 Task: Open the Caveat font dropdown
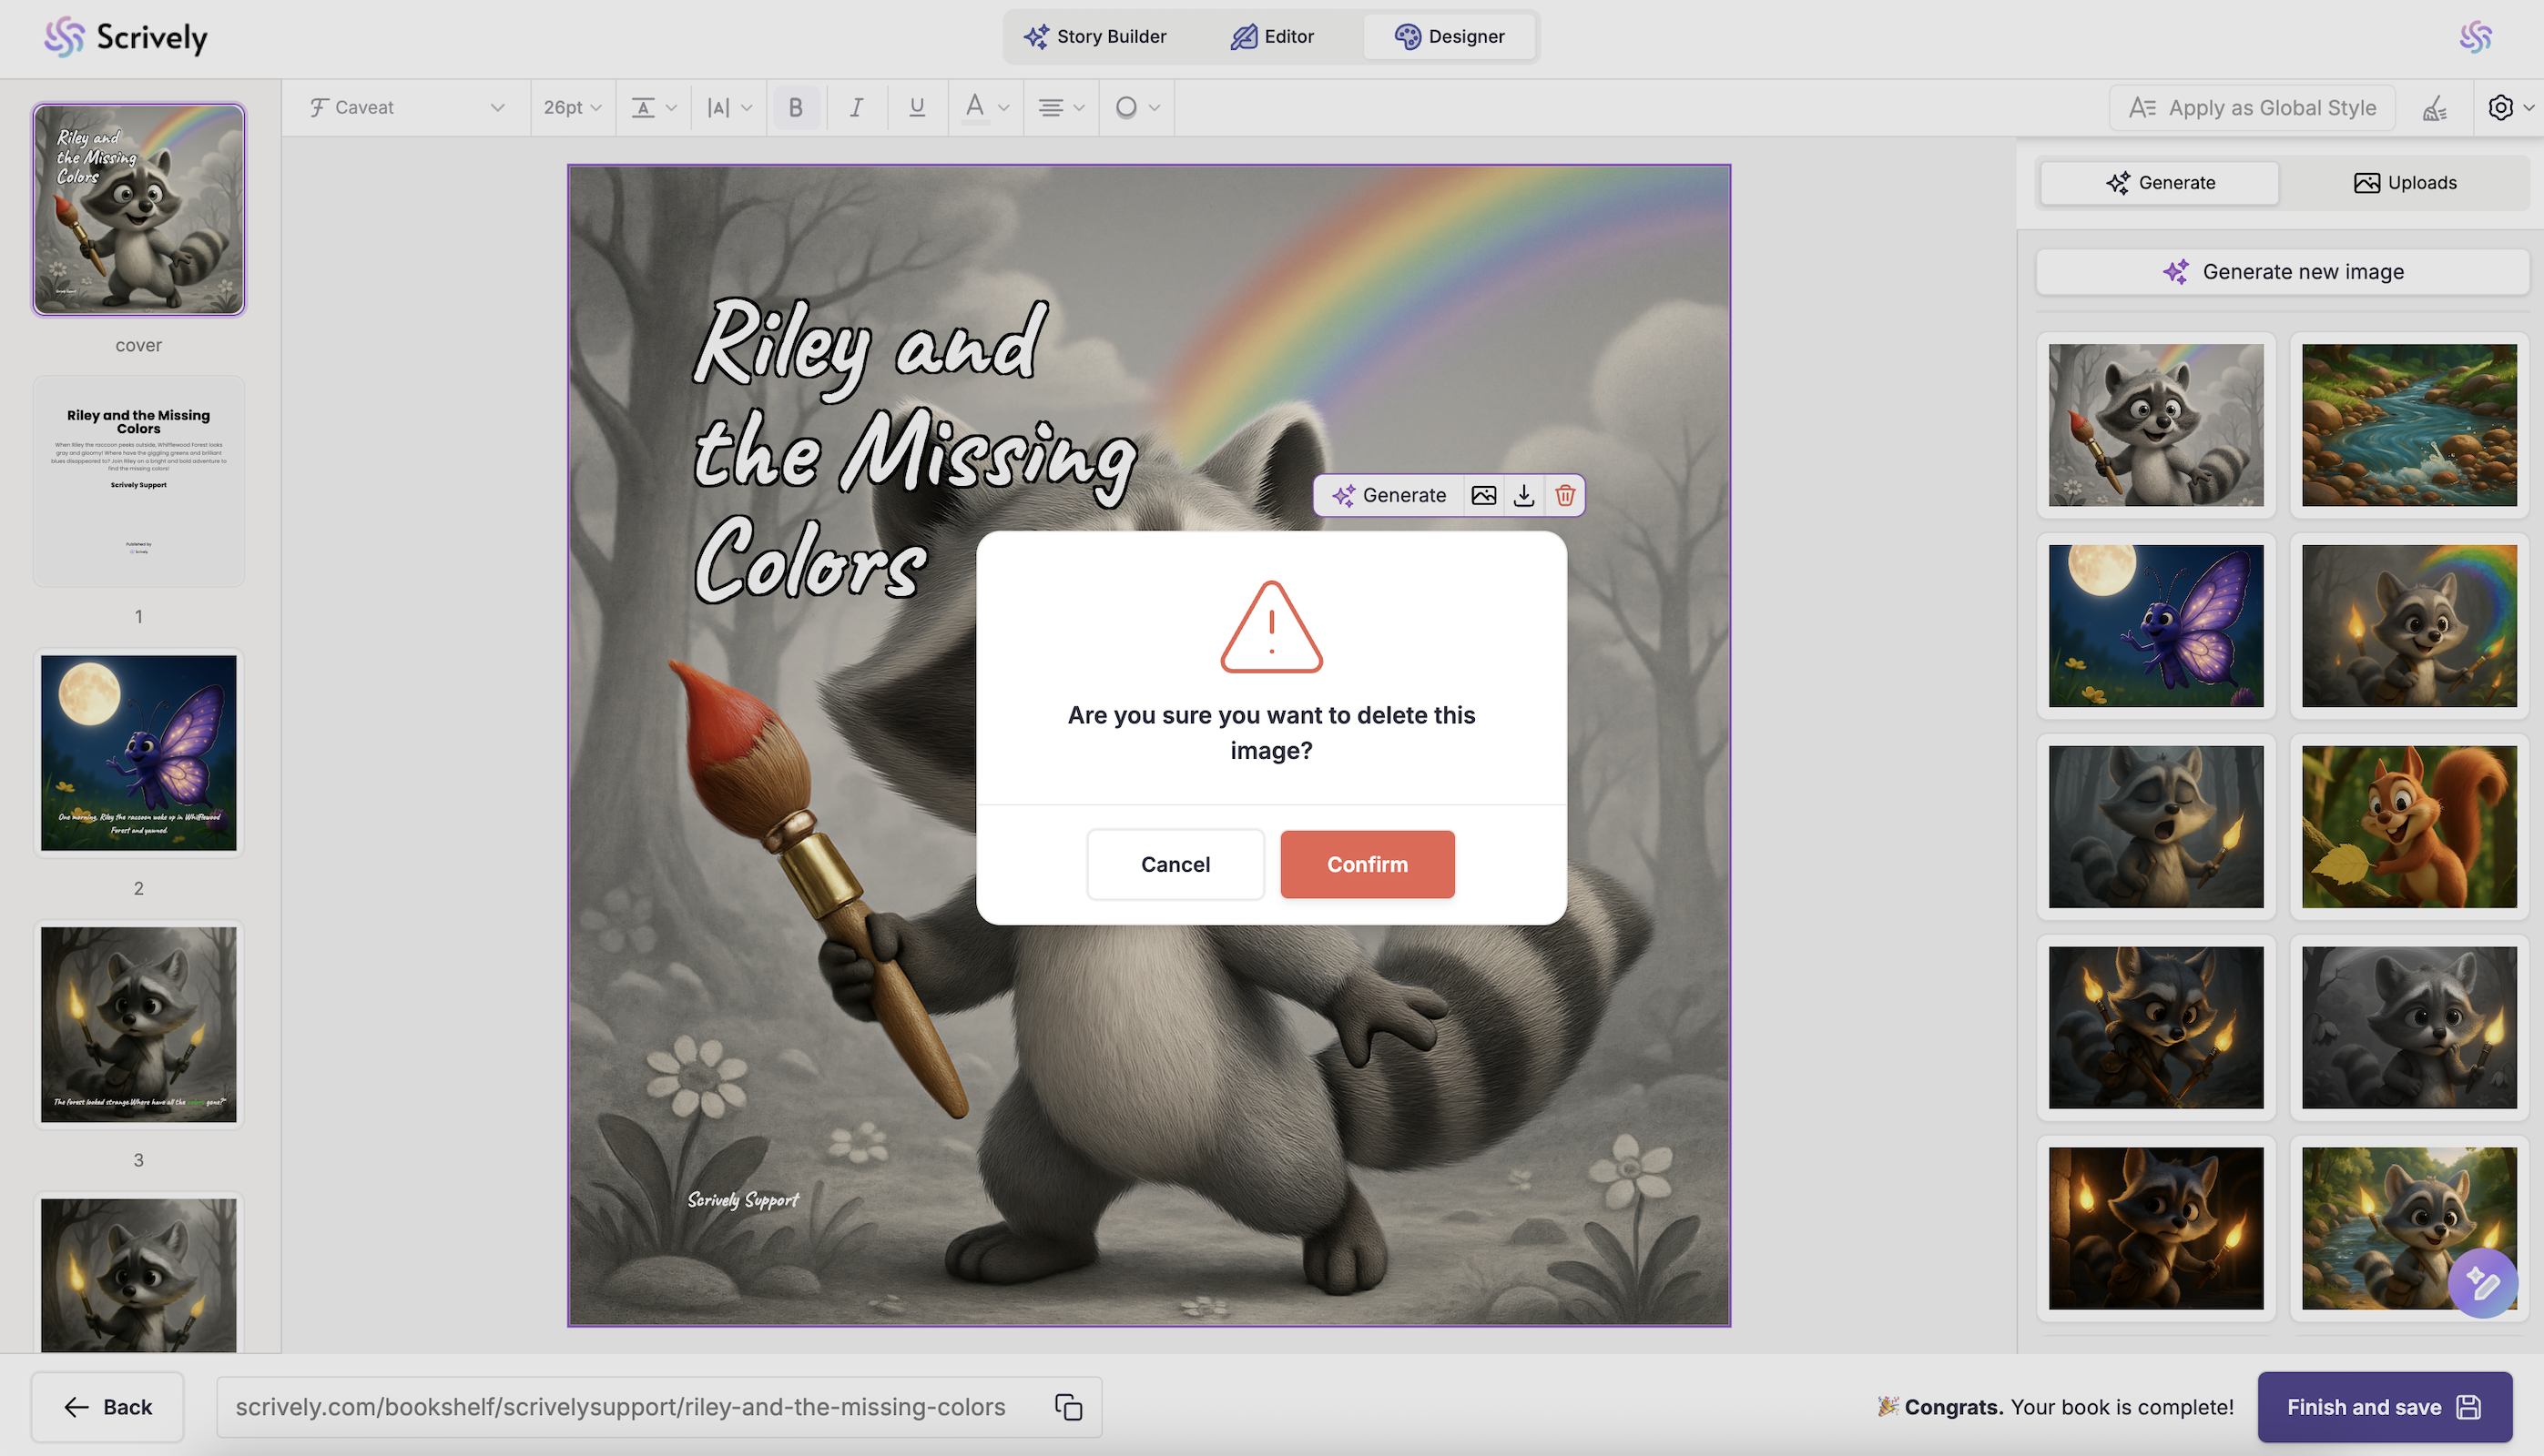tap(406, 108)
